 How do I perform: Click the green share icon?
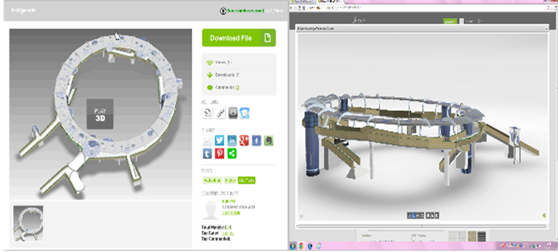(232, 154)
